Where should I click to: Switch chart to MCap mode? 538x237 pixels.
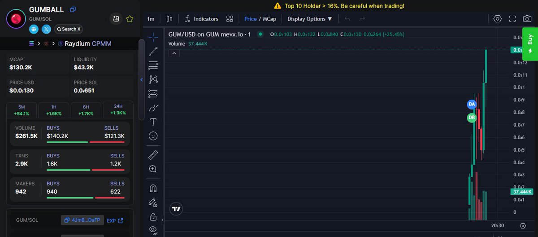coord(269,19)
